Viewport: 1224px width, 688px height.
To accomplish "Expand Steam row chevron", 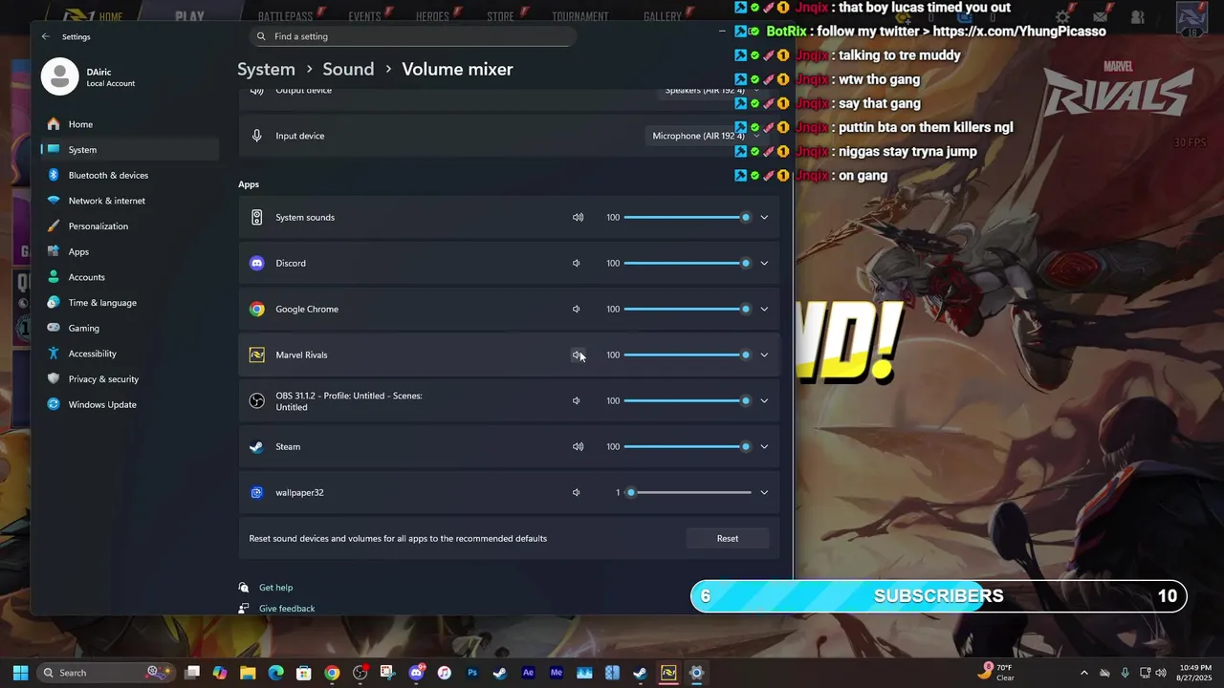I will (x=764, y=446).
